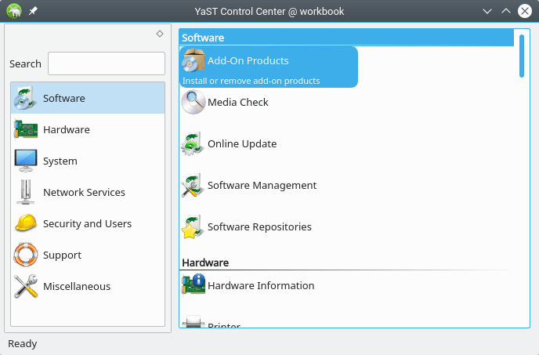Click the Software Management icon
Viewport: 539px width, 355px height.
[x=194, y=186]
